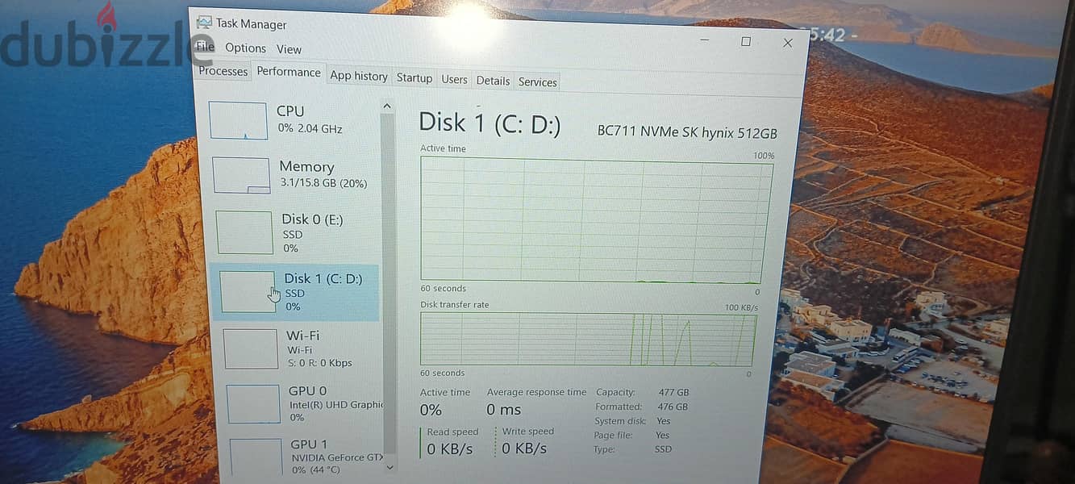1075x484 pixels.
Task: Open the Options menu
Action: (245, 48)
